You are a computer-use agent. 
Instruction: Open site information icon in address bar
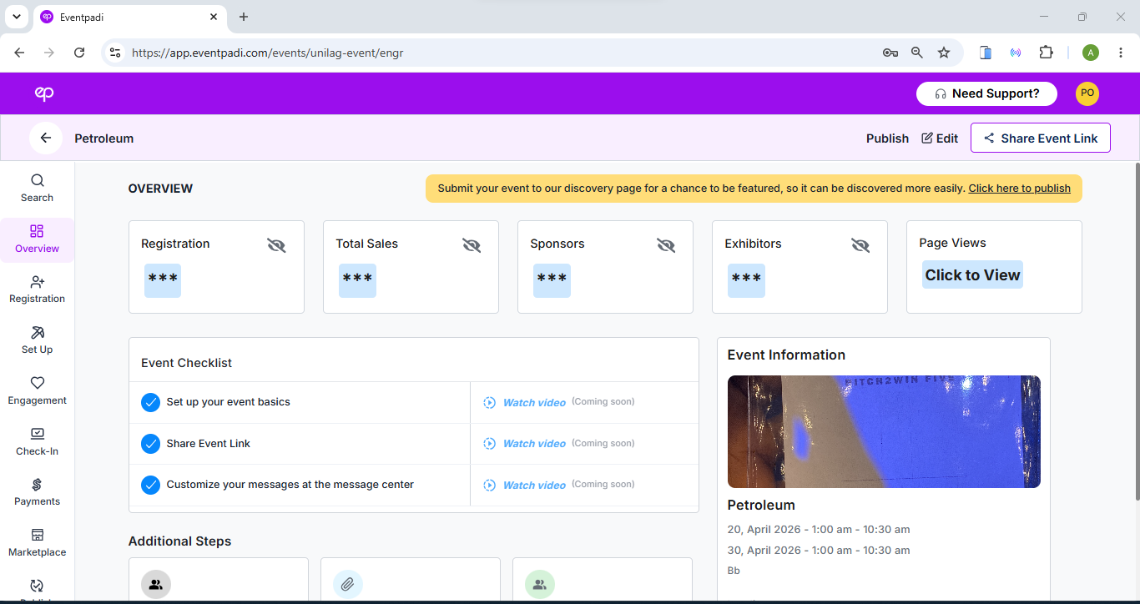pos(115,53)
